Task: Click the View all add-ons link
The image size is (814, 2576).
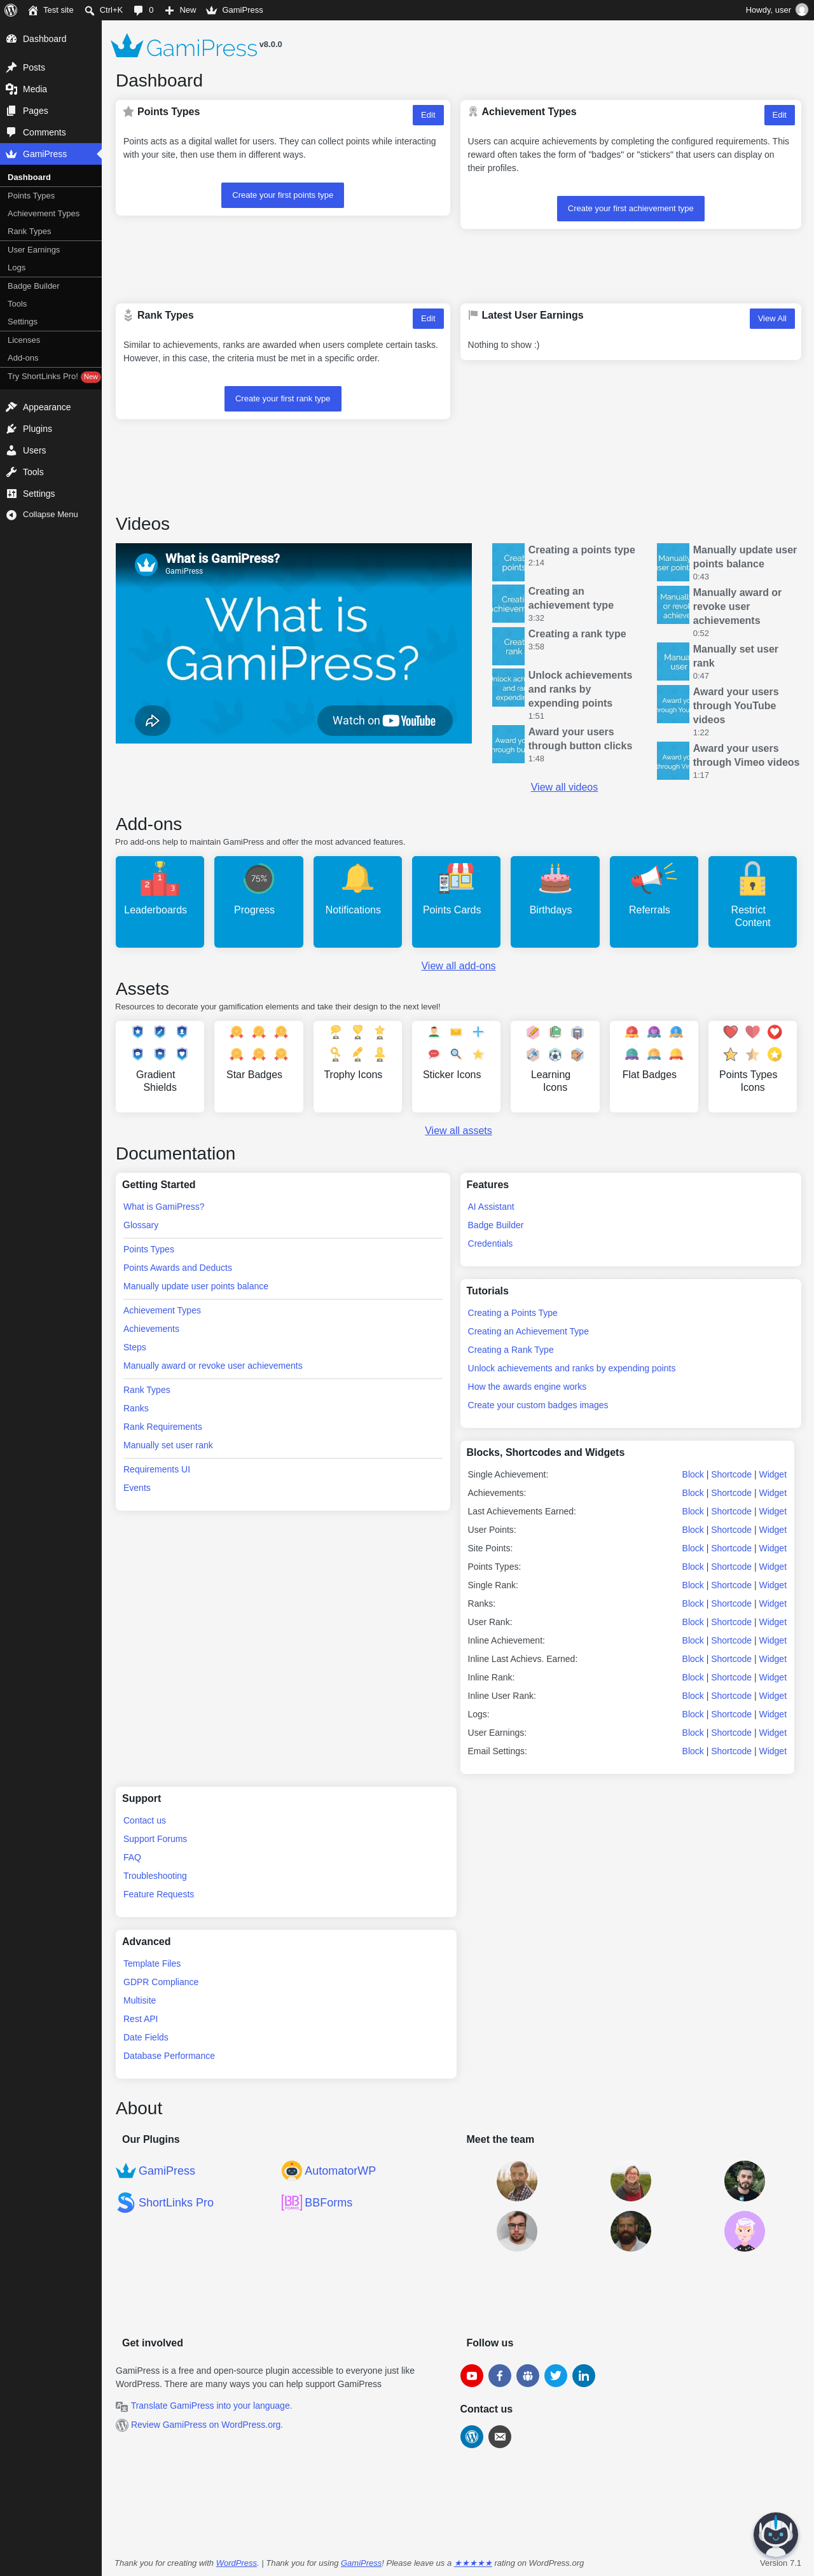Action: [458, 966]
